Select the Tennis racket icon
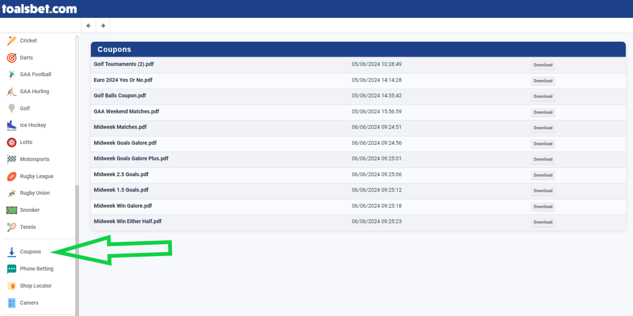Screen dimensions: 633x316 (x=12, y=227)
